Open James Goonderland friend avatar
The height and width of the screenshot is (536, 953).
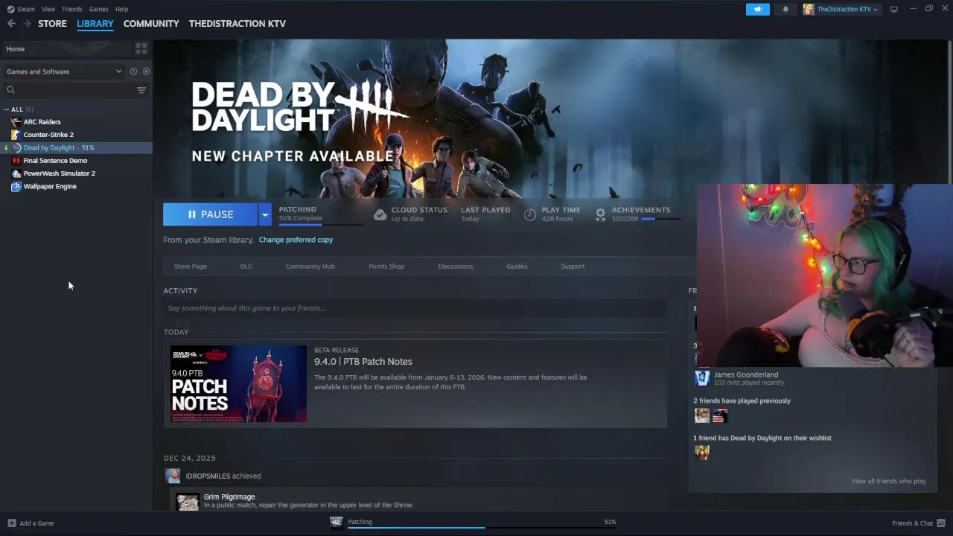pyautogui.click(x=702, y=378)
